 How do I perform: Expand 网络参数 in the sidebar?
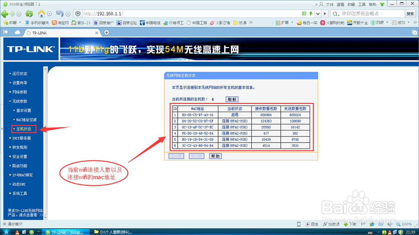[x=20, y=92]
